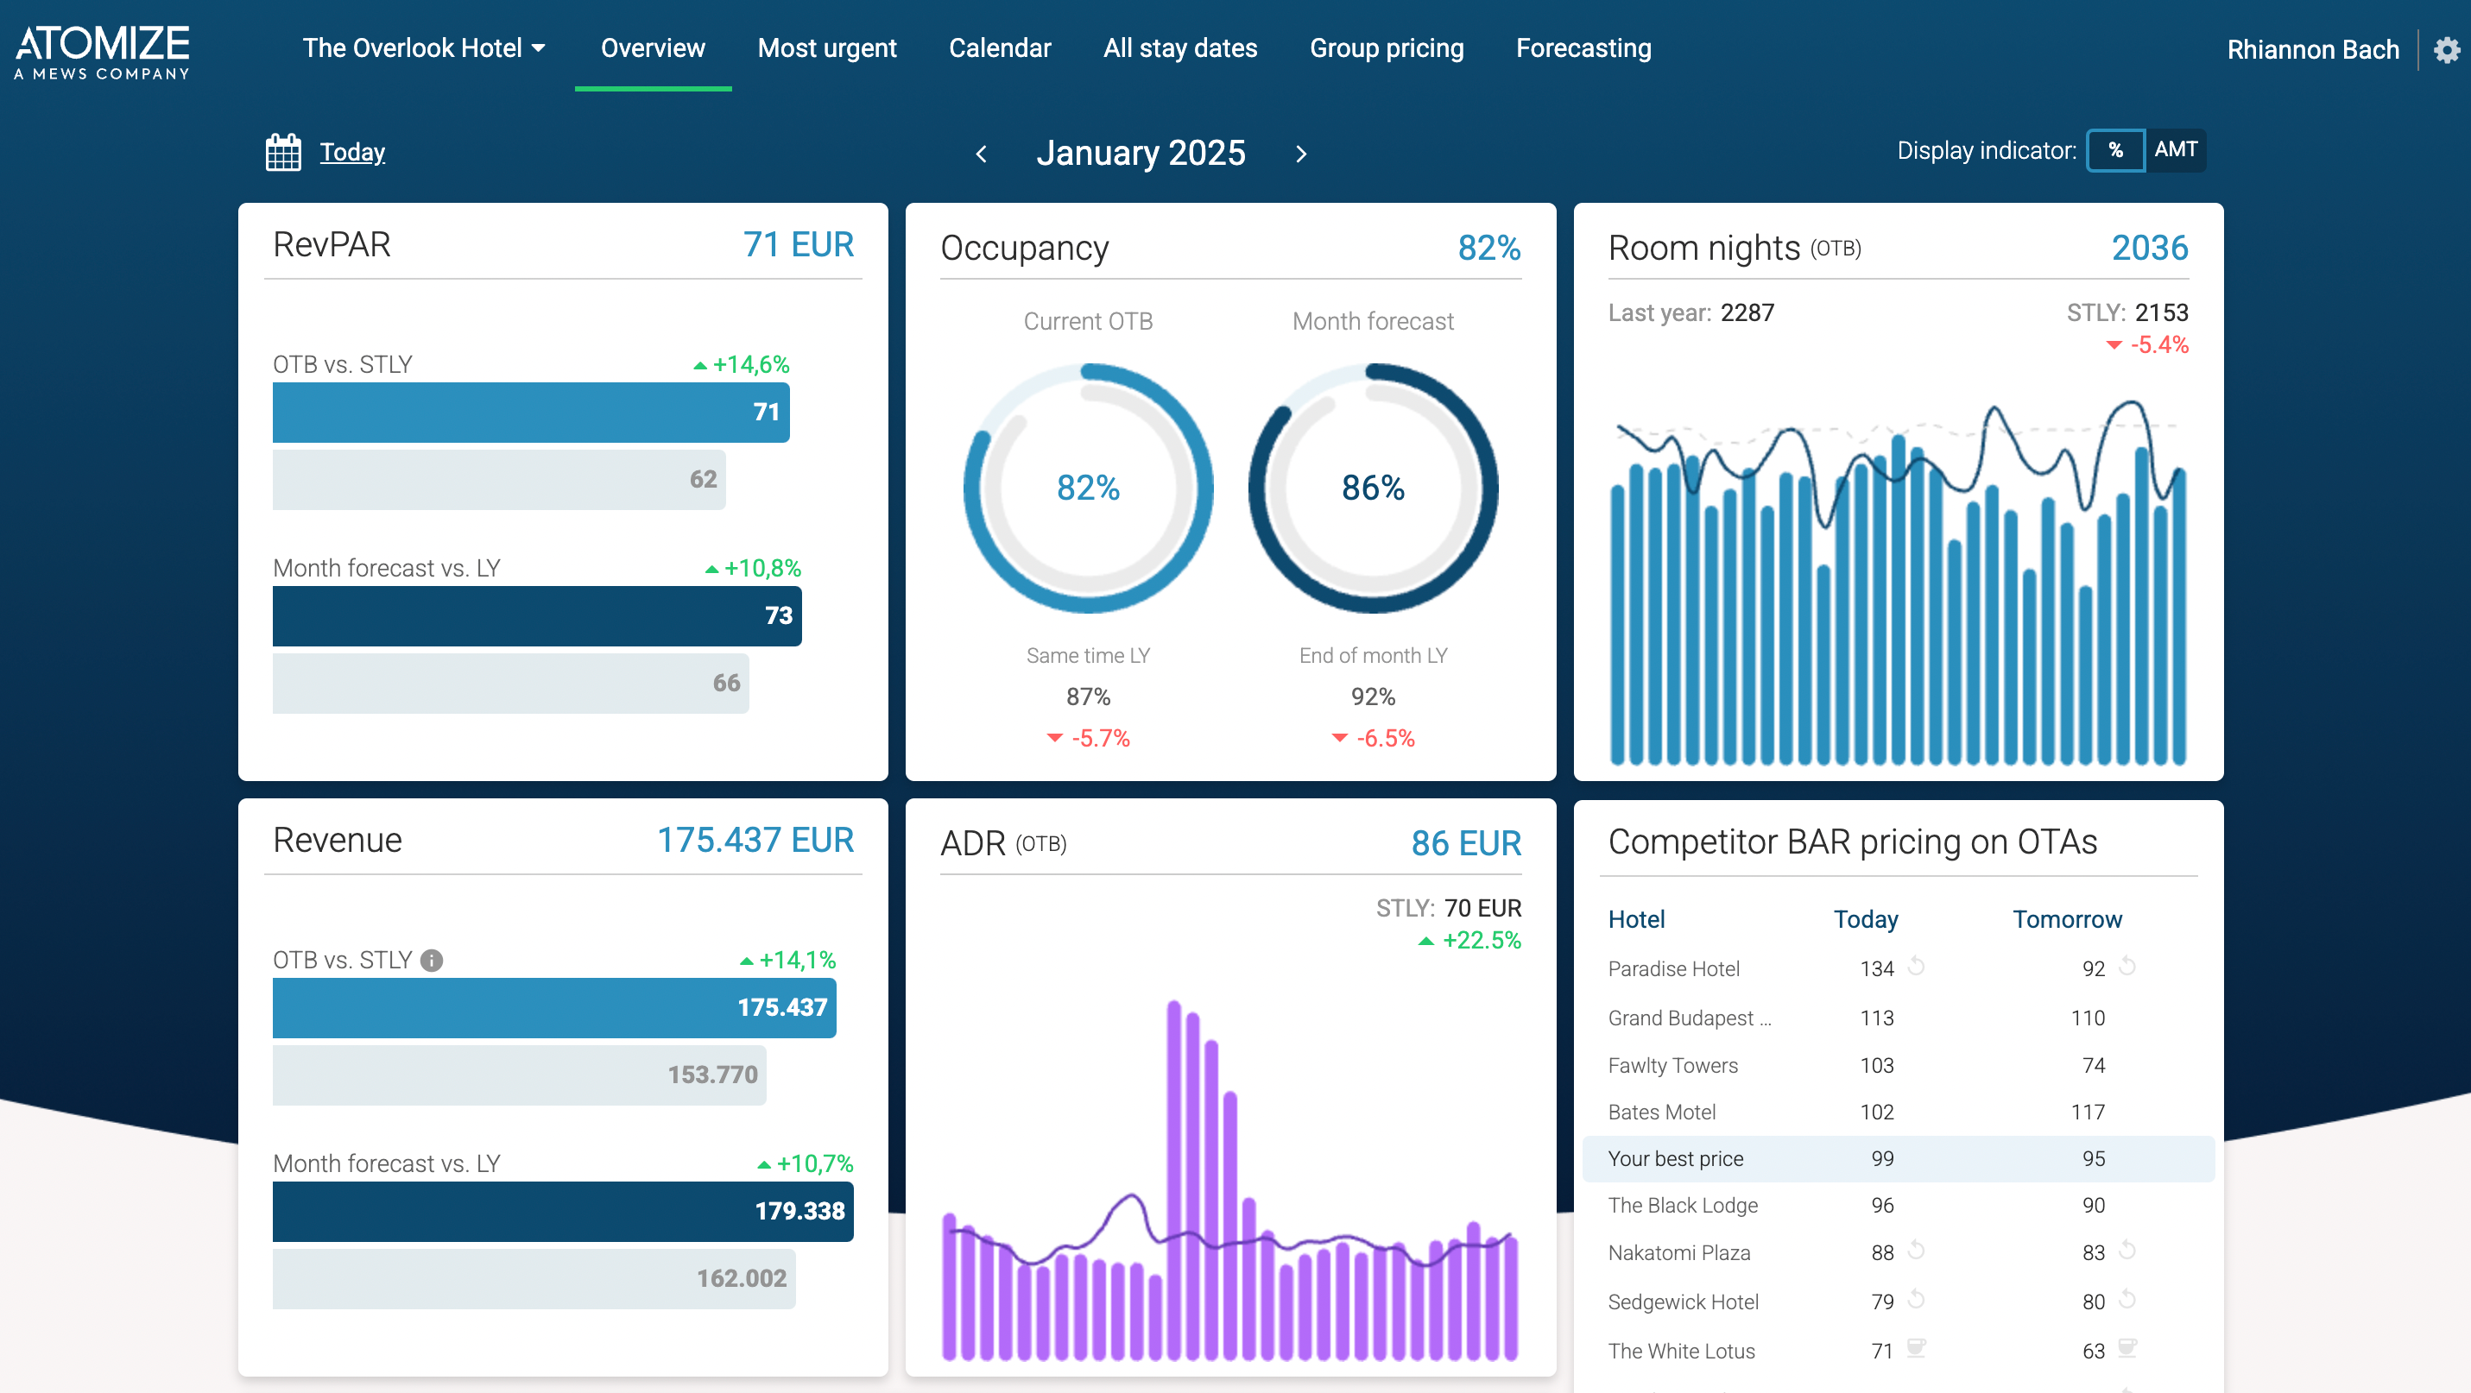The height and width of the screenshot is (1393, 2471).
Task: Open the Group pricing tab
Action: (x=1386, y=48)
